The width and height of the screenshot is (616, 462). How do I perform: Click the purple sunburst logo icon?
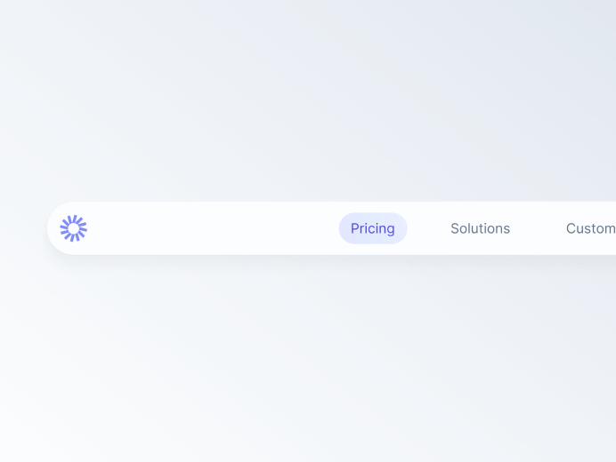coord(73,228)
